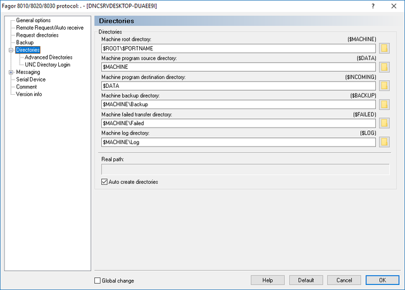Screen dimensions: 405x290
Task: Toggle Auto create directories checkbox
Action: 104,182
